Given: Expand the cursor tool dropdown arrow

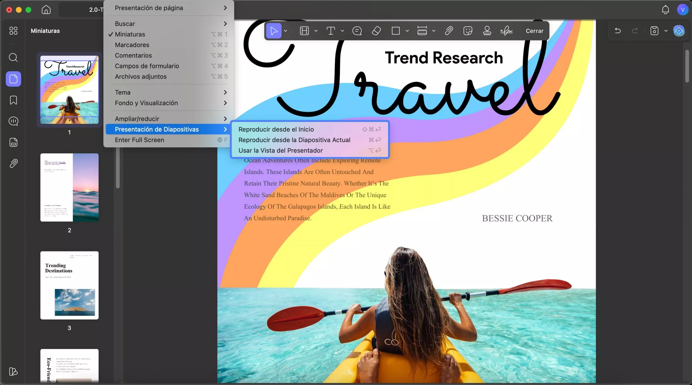Looking at the screenshot, I should pyautogui.click(x=285, y=31).
